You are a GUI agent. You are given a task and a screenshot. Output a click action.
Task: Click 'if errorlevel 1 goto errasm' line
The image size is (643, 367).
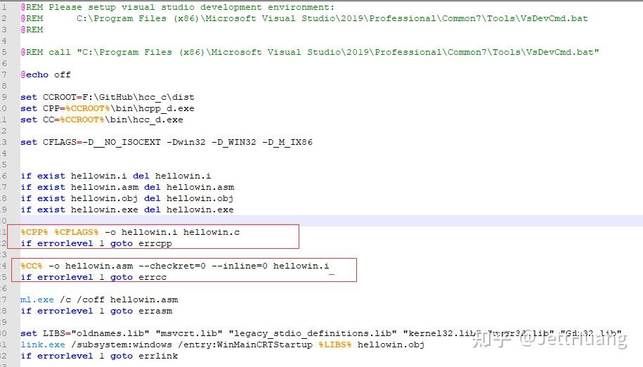pos(96,311)
